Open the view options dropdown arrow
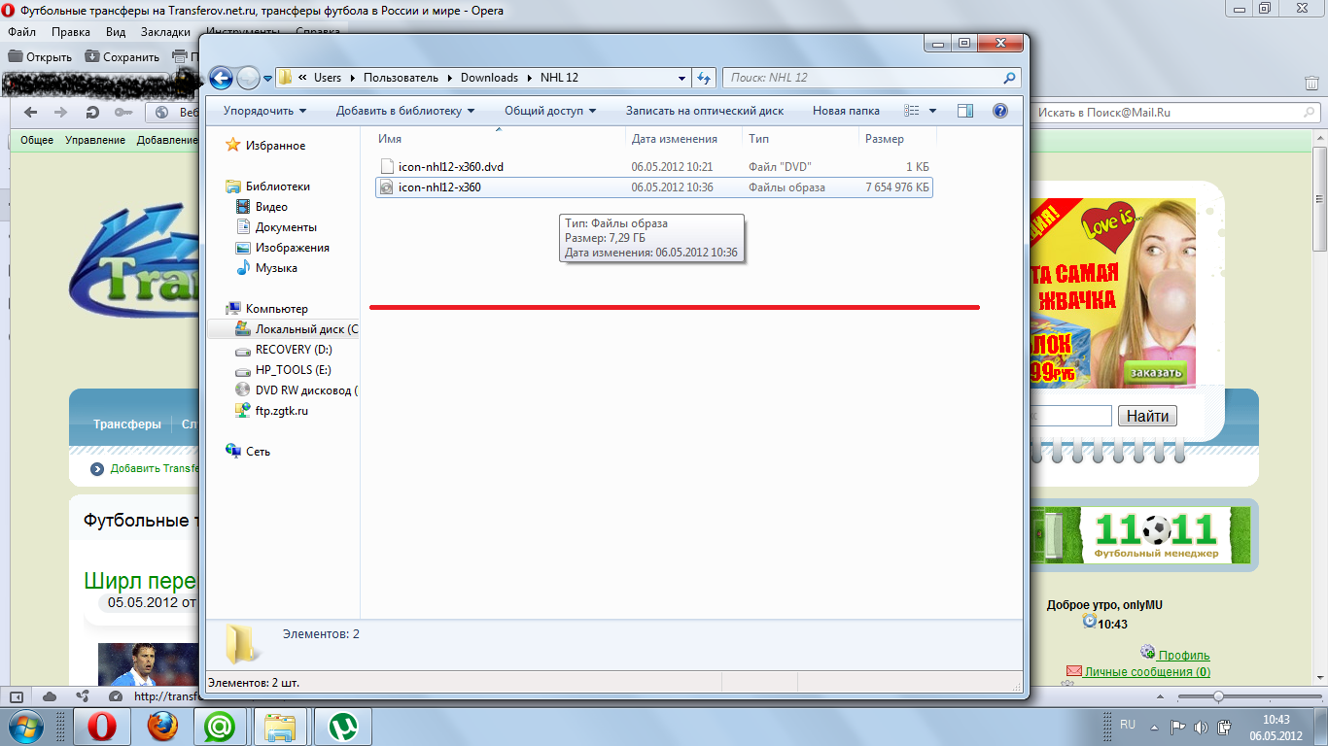This screenshot has height=746, width=1328. pos(933,111)
